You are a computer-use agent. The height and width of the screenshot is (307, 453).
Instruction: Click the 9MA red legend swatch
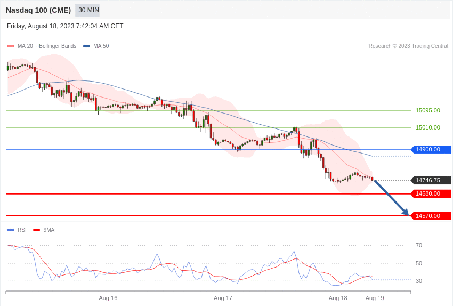pyautogui.click(x=36, y=230)
